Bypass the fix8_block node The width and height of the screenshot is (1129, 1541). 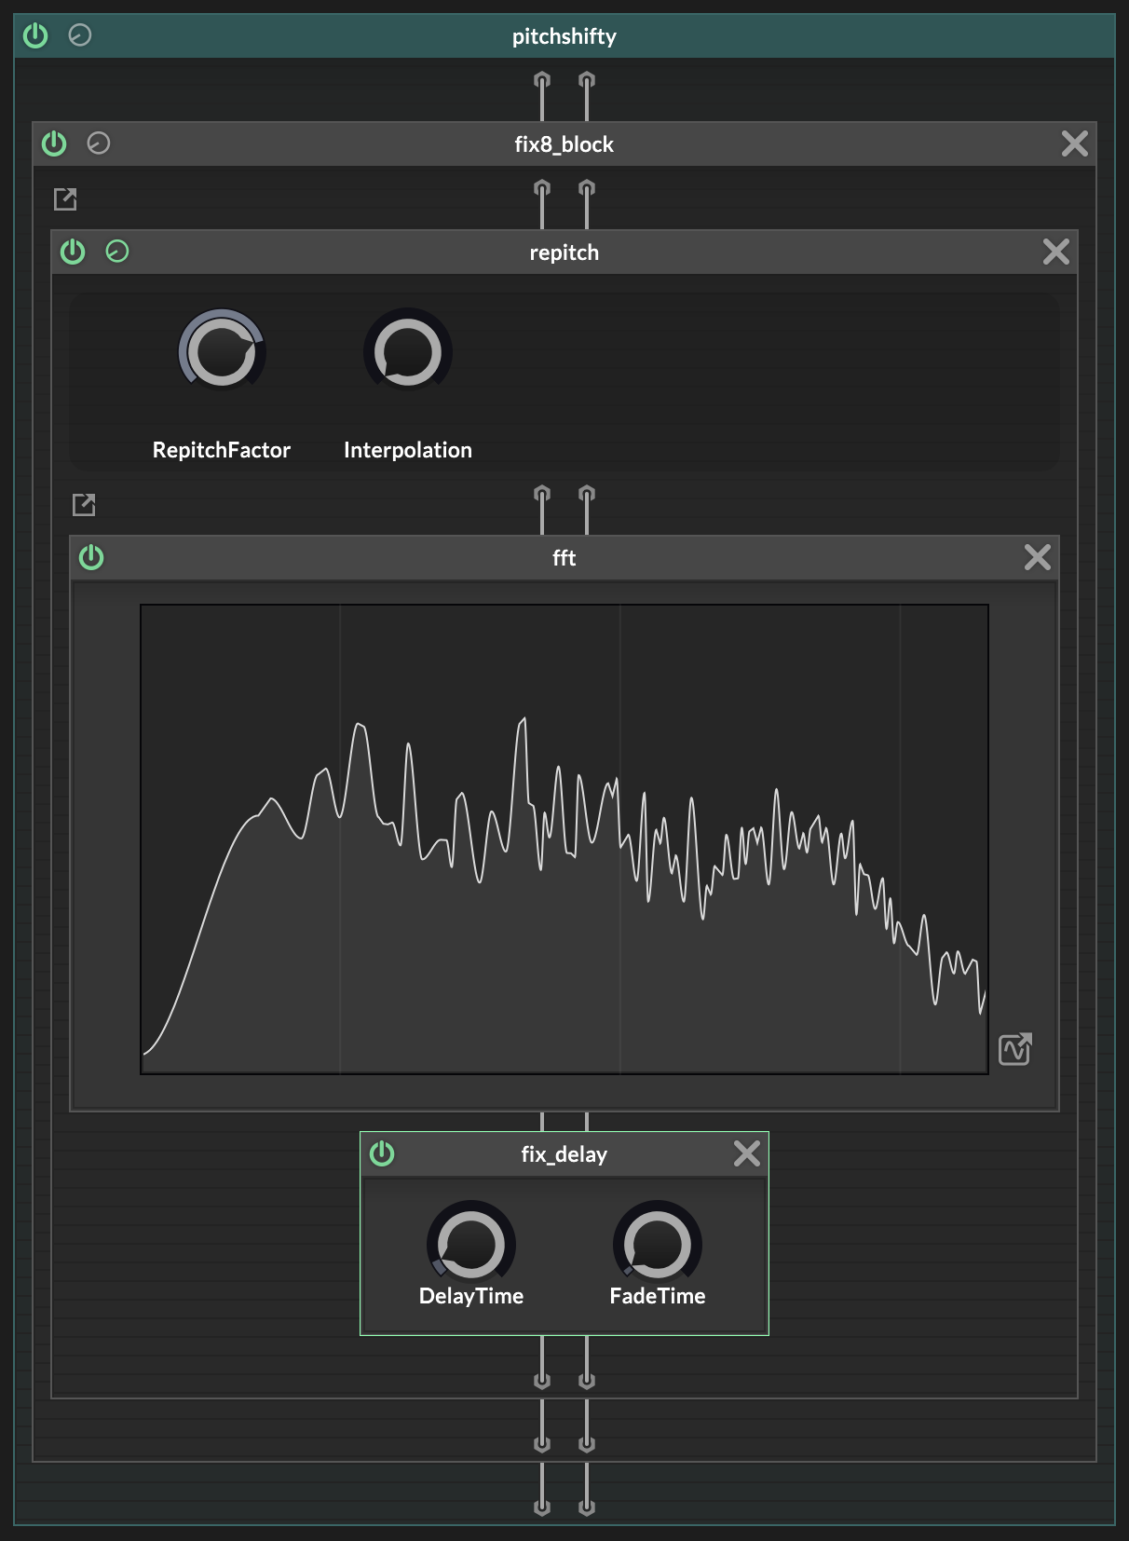click(x=54, y=143)
